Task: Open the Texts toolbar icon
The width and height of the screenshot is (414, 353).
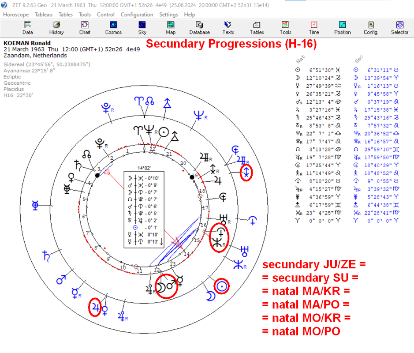Action: point(228,28)
